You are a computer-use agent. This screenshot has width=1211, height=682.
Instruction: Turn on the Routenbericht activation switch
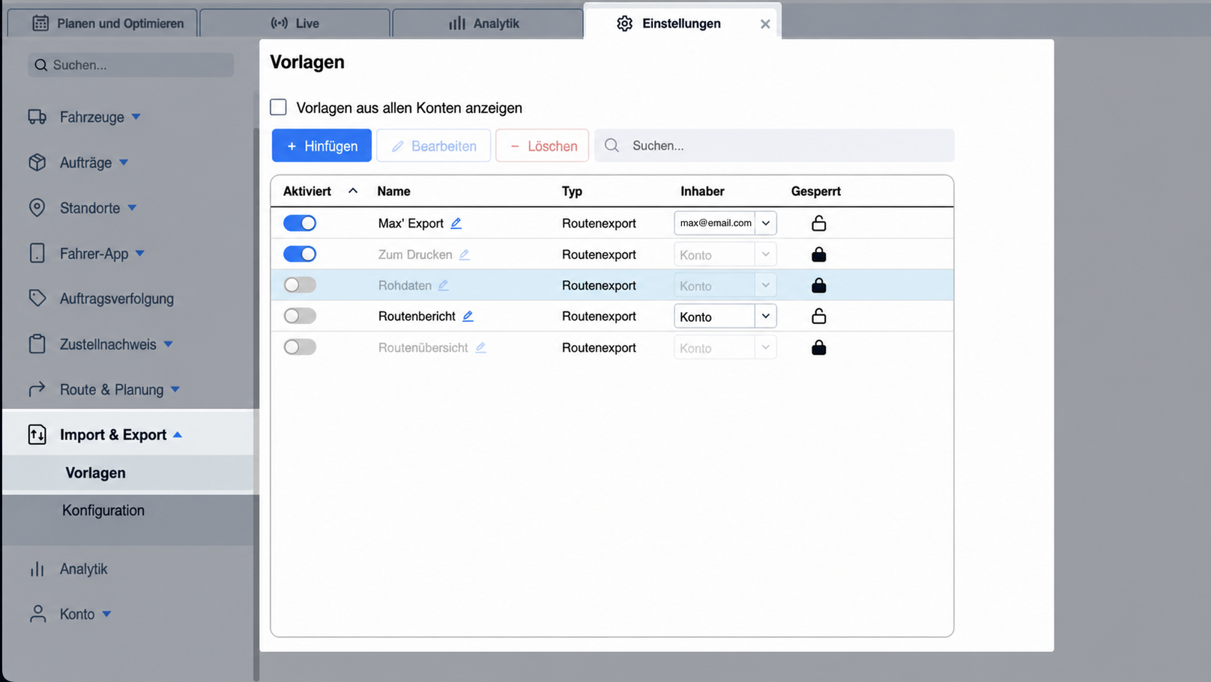[x=300, y=316]
